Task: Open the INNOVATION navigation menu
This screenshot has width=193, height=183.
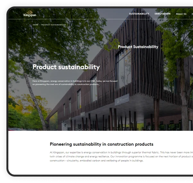Action: [x=162, y=14]
